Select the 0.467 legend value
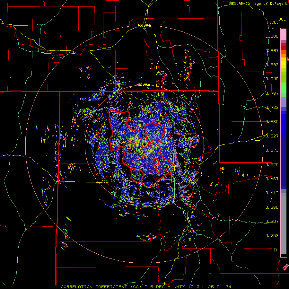289x289 pixels. [x=272, y=179]
